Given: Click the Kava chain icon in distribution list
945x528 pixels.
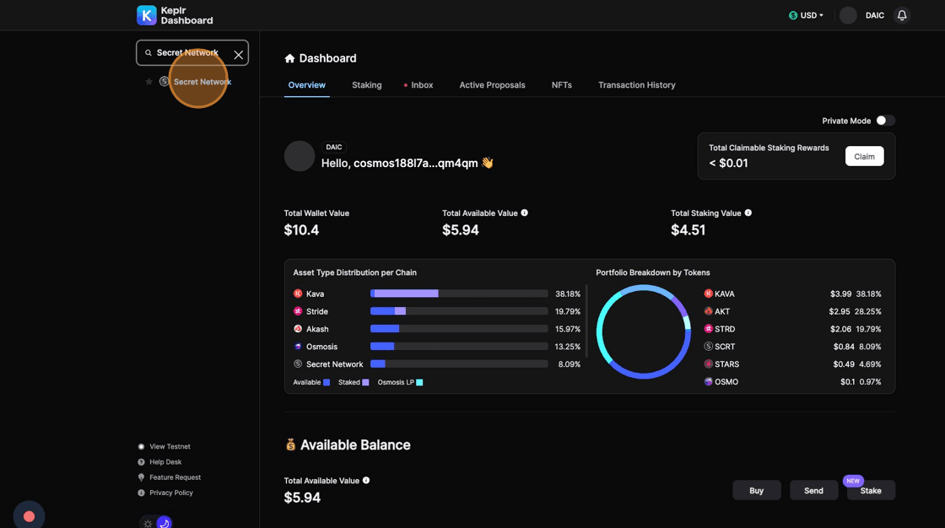Looking at the screenshot, I should [x=298, y=294].
